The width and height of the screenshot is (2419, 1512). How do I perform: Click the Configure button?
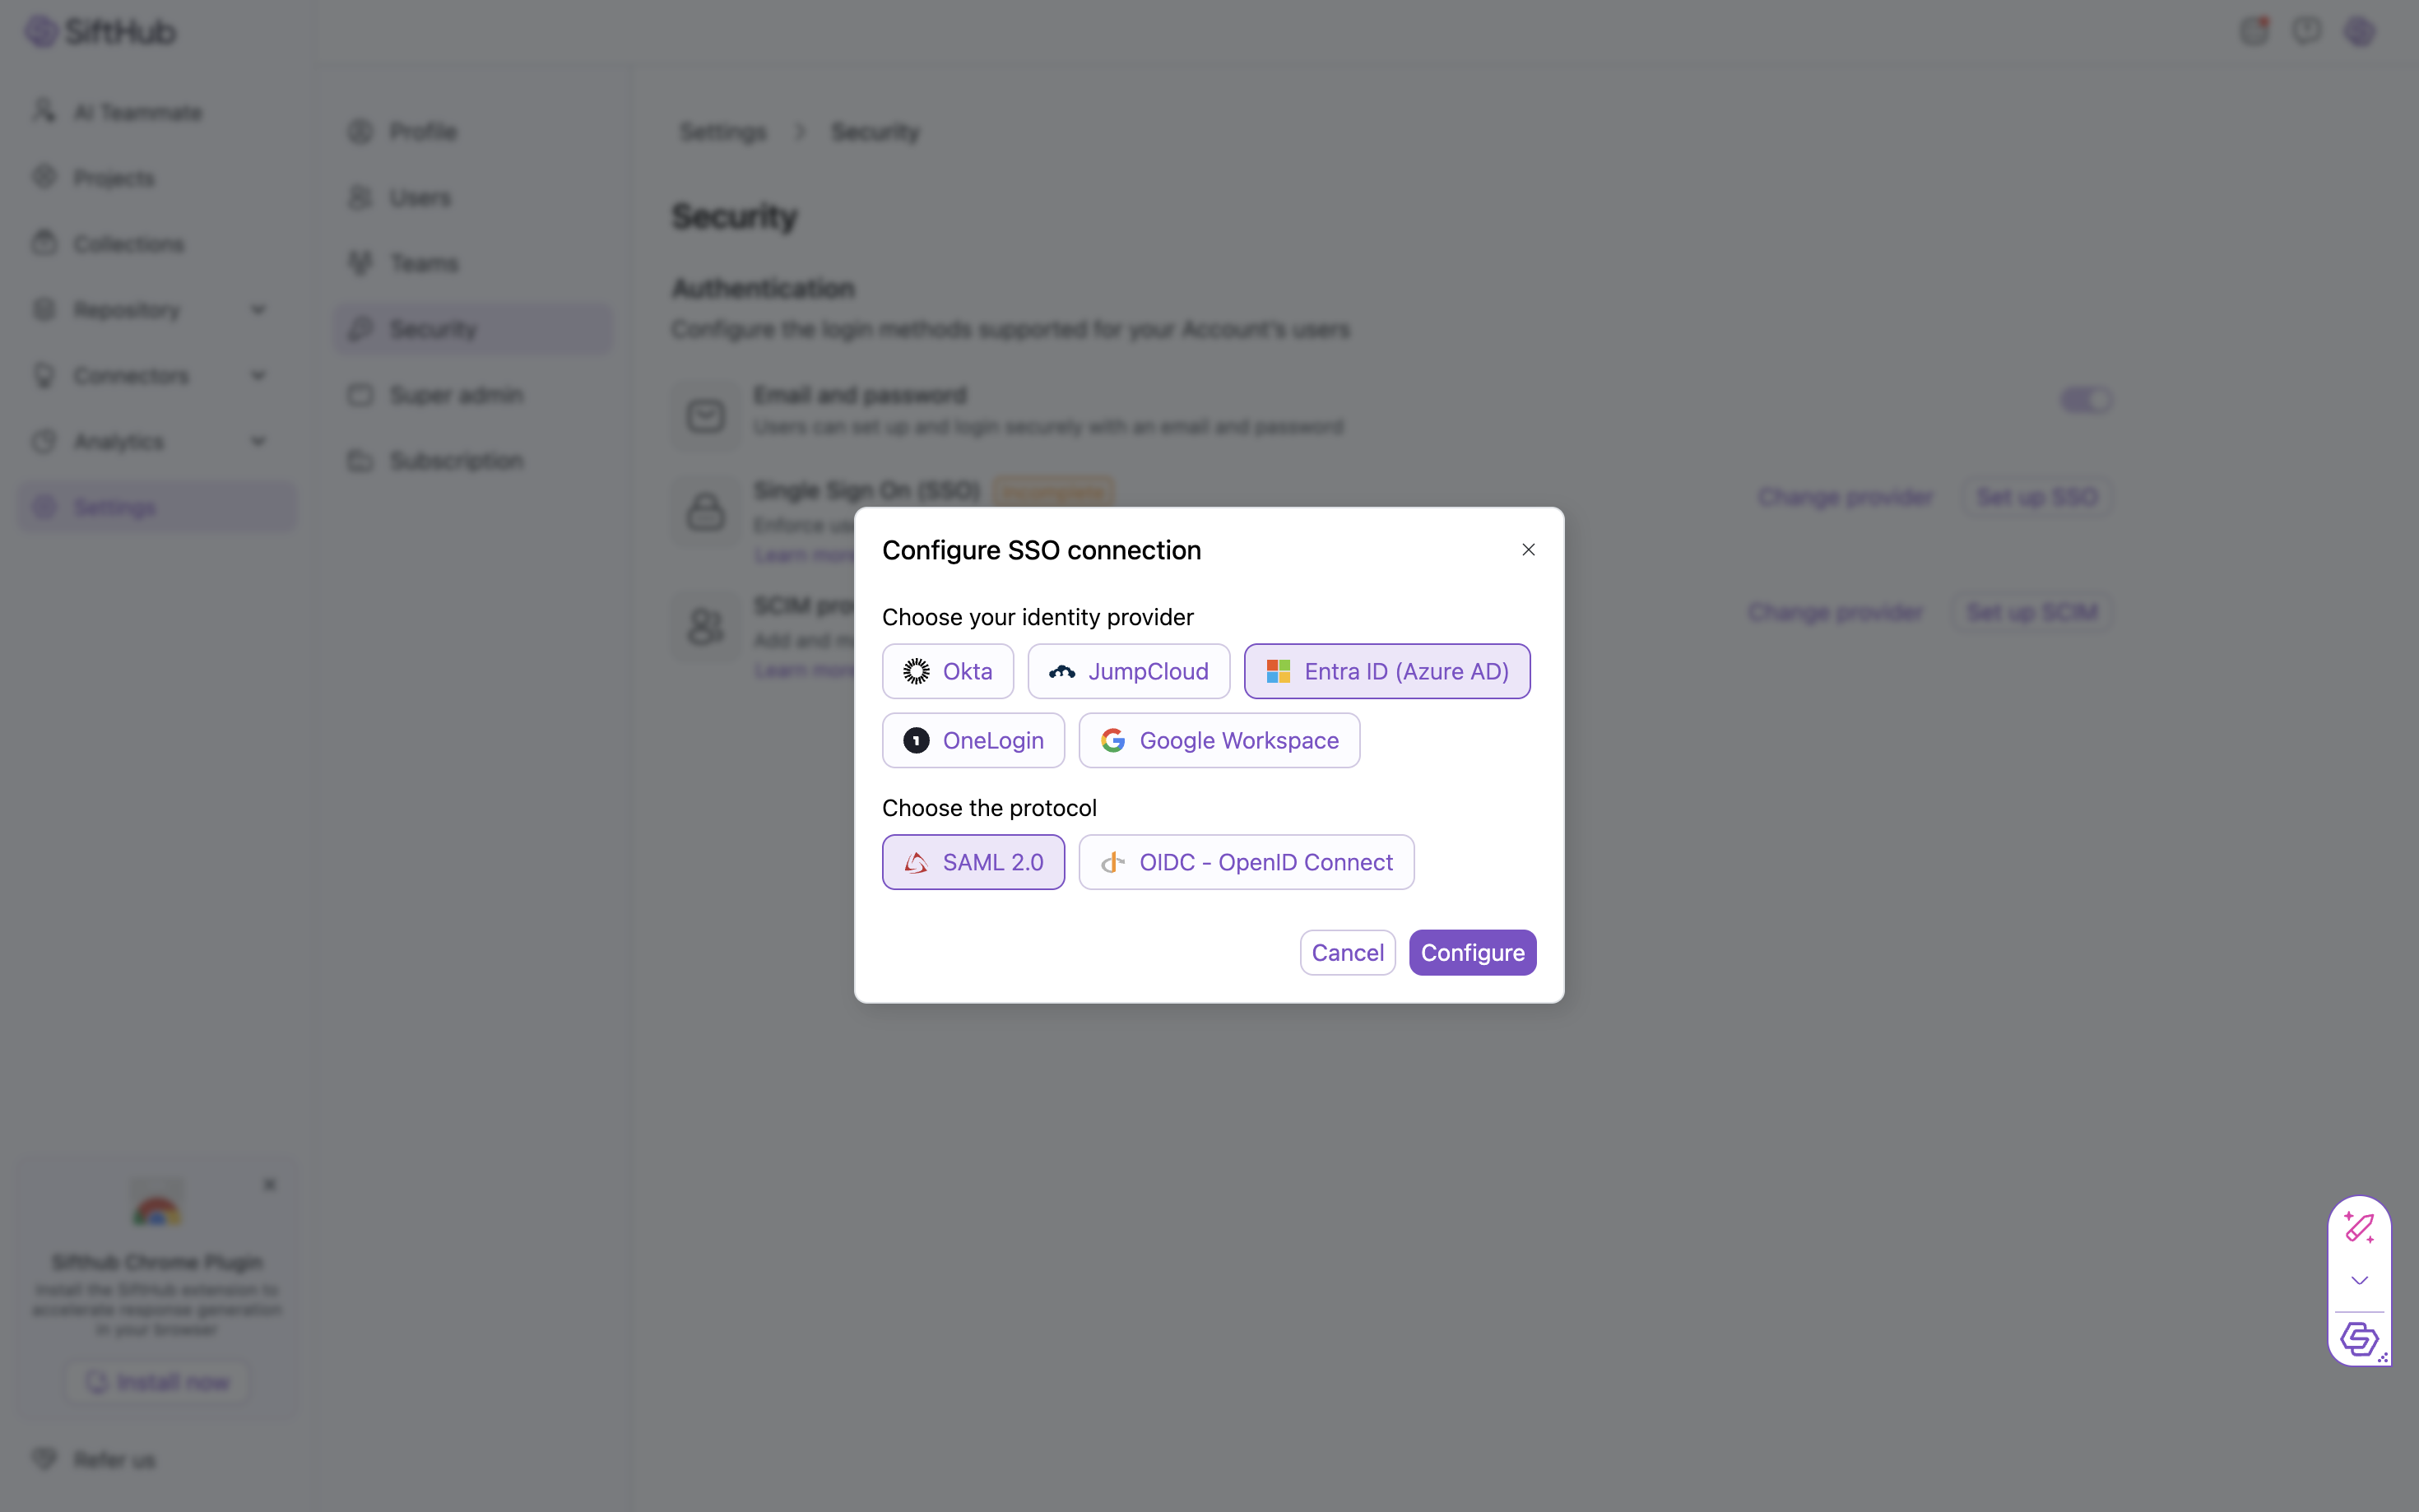click(1472, 952)
